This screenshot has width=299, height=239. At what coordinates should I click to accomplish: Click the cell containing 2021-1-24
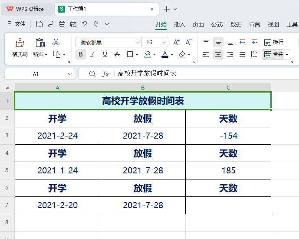[57, 170]
